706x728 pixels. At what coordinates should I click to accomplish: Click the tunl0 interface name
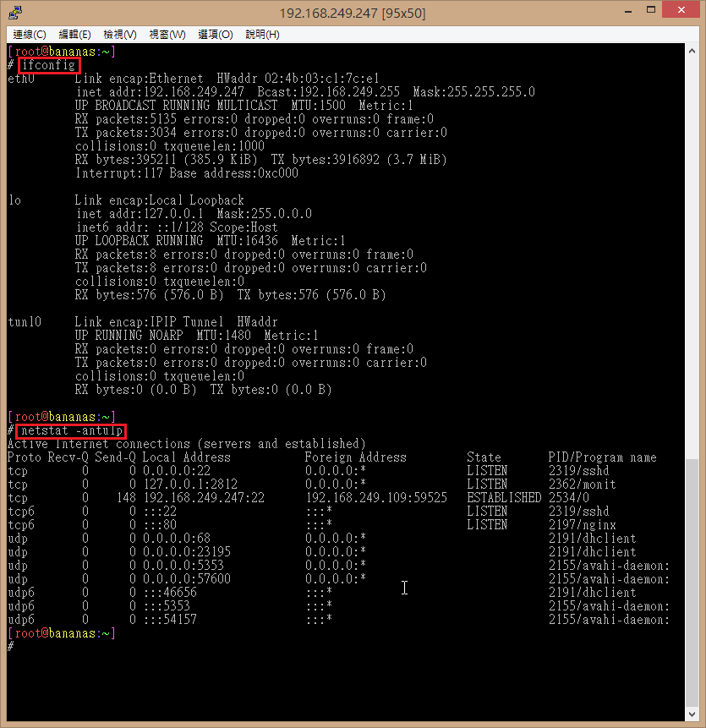tap(25, 322)
